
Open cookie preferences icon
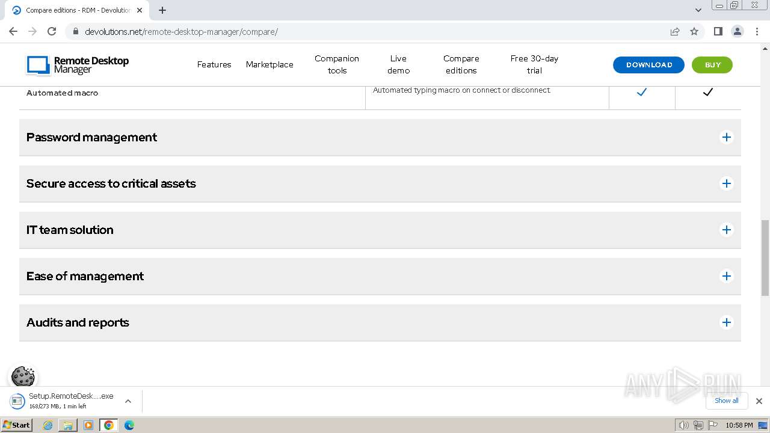23,377
